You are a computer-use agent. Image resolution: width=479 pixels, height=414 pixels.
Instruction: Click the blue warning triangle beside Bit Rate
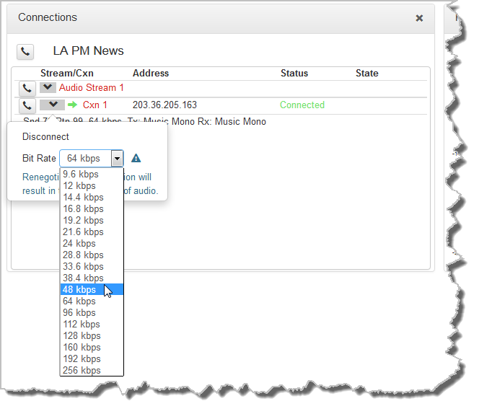[136, 158]
